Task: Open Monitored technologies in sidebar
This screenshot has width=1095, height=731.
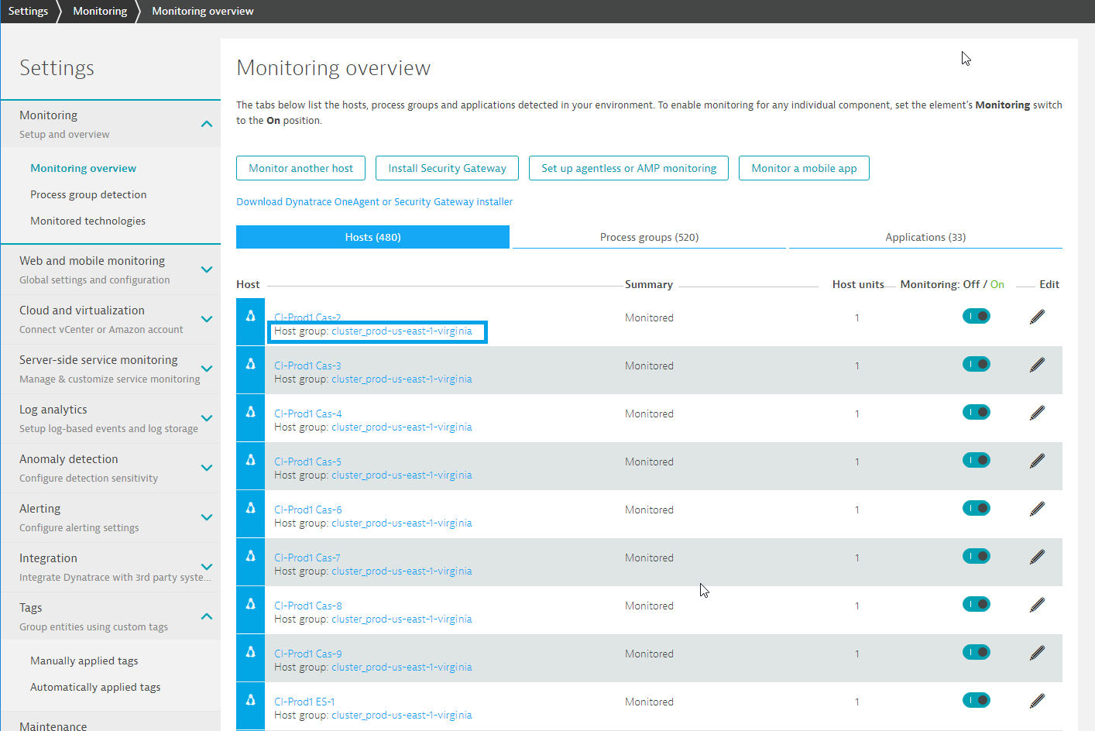Action: [x=88, y=221]
